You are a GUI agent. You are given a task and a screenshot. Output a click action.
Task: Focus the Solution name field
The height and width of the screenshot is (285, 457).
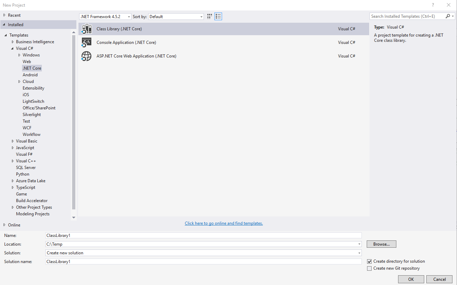[204, 261]
